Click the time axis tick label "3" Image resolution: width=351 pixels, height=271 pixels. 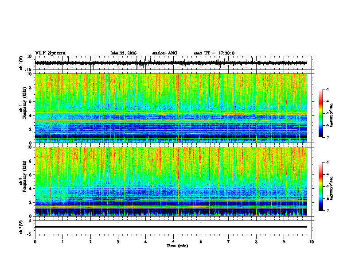tap(118, 242)
